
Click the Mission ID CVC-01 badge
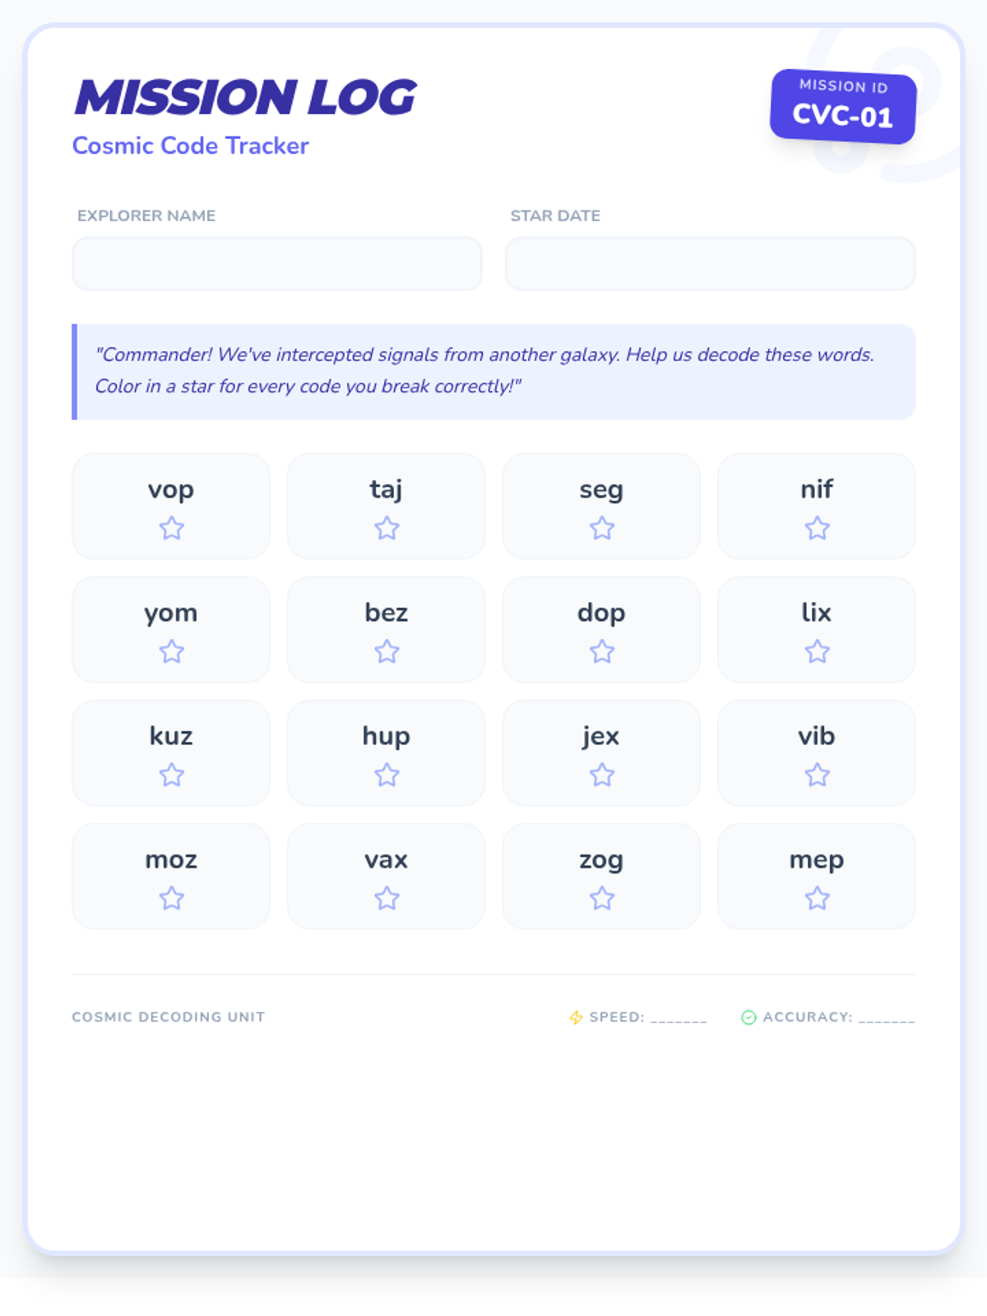tap(843, 106)
